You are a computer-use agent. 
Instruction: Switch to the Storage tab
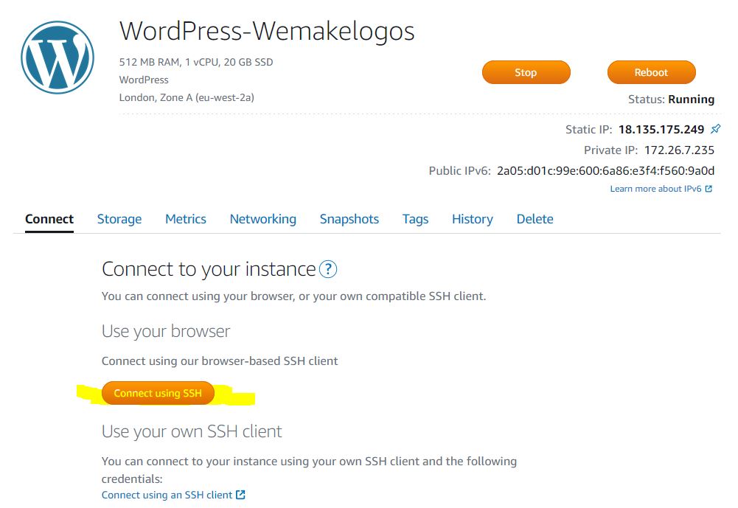click(119, 219)
